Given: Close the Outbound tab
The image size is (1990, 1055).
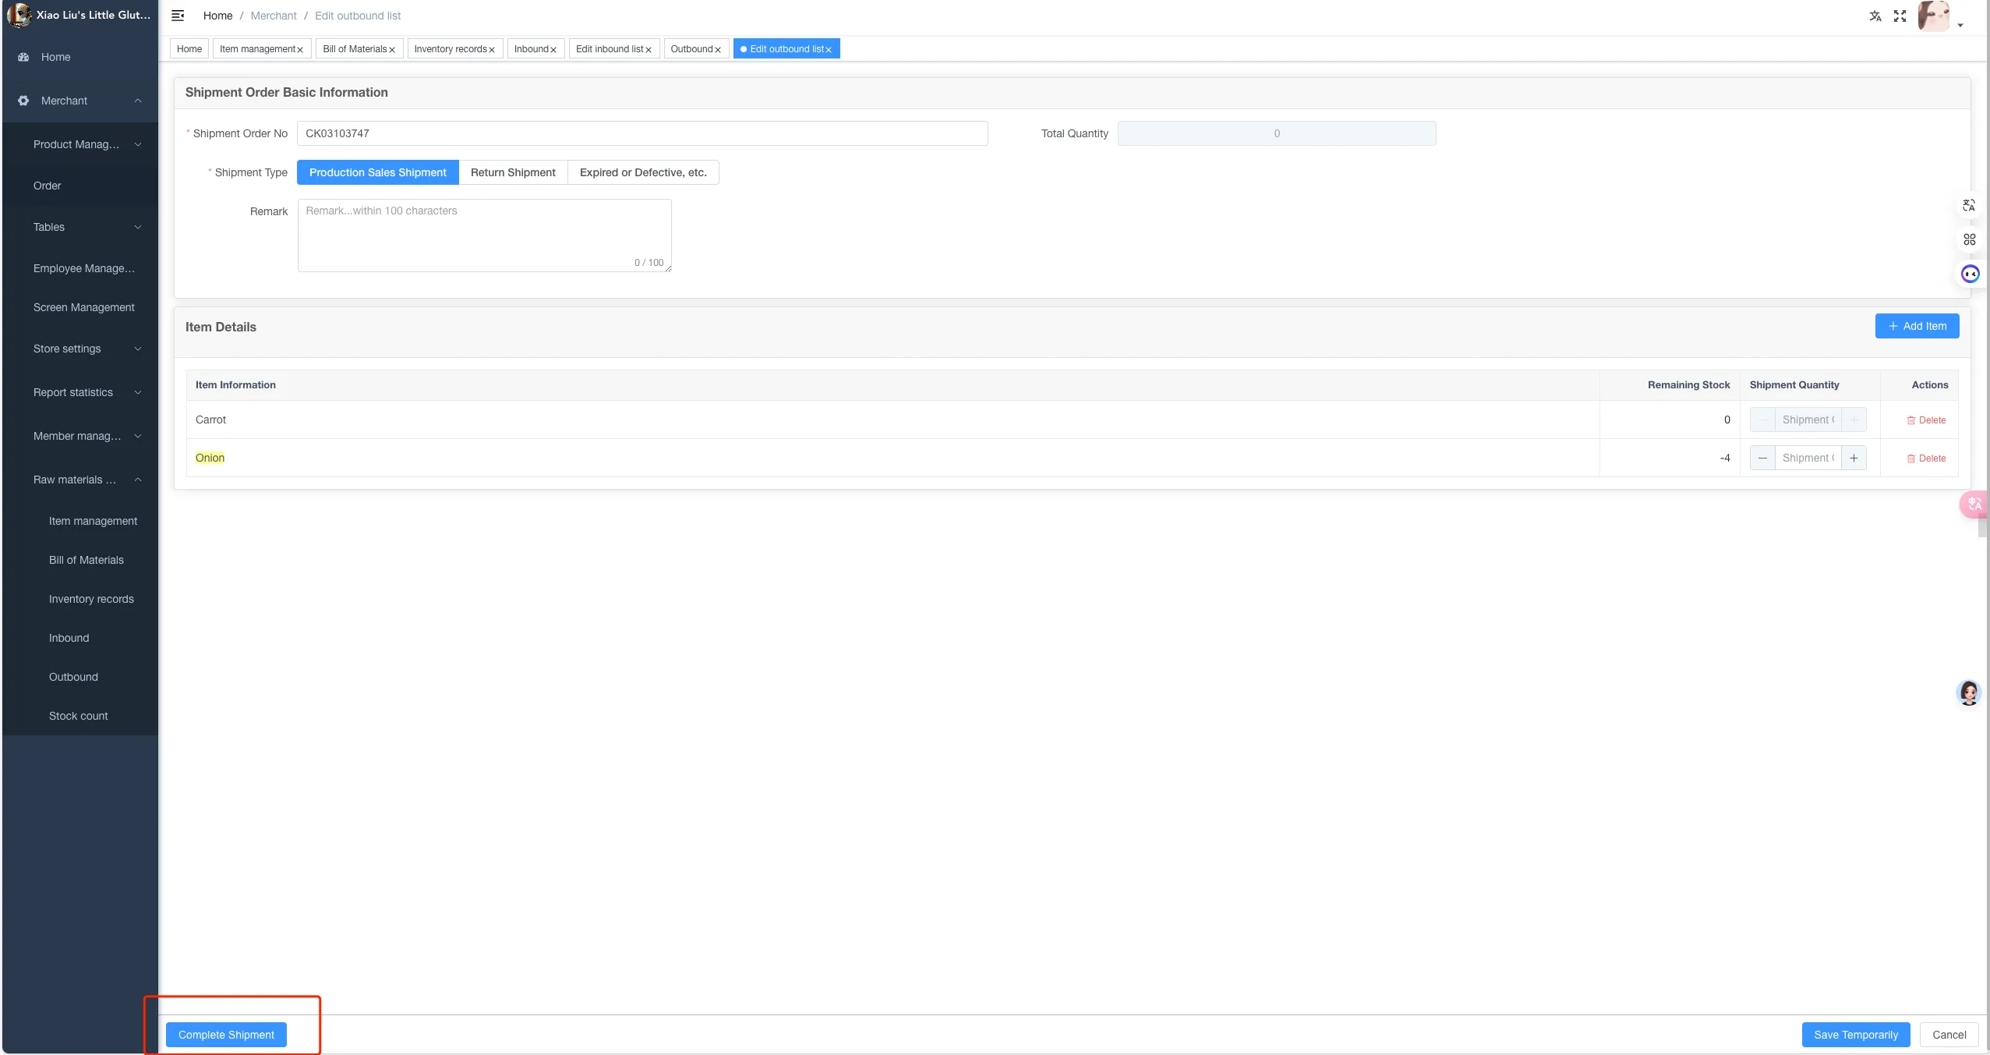Looking at the screenshot, I should tap(718, 50).
